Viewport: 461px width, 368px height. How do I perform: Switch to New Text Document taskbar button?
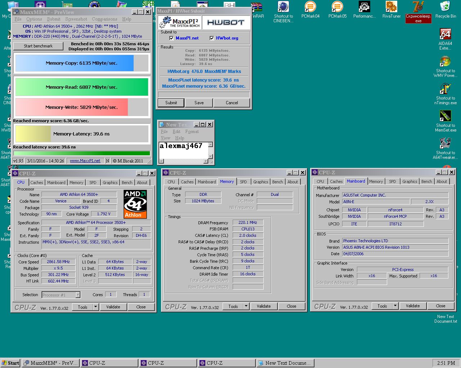tap(286, 363)
